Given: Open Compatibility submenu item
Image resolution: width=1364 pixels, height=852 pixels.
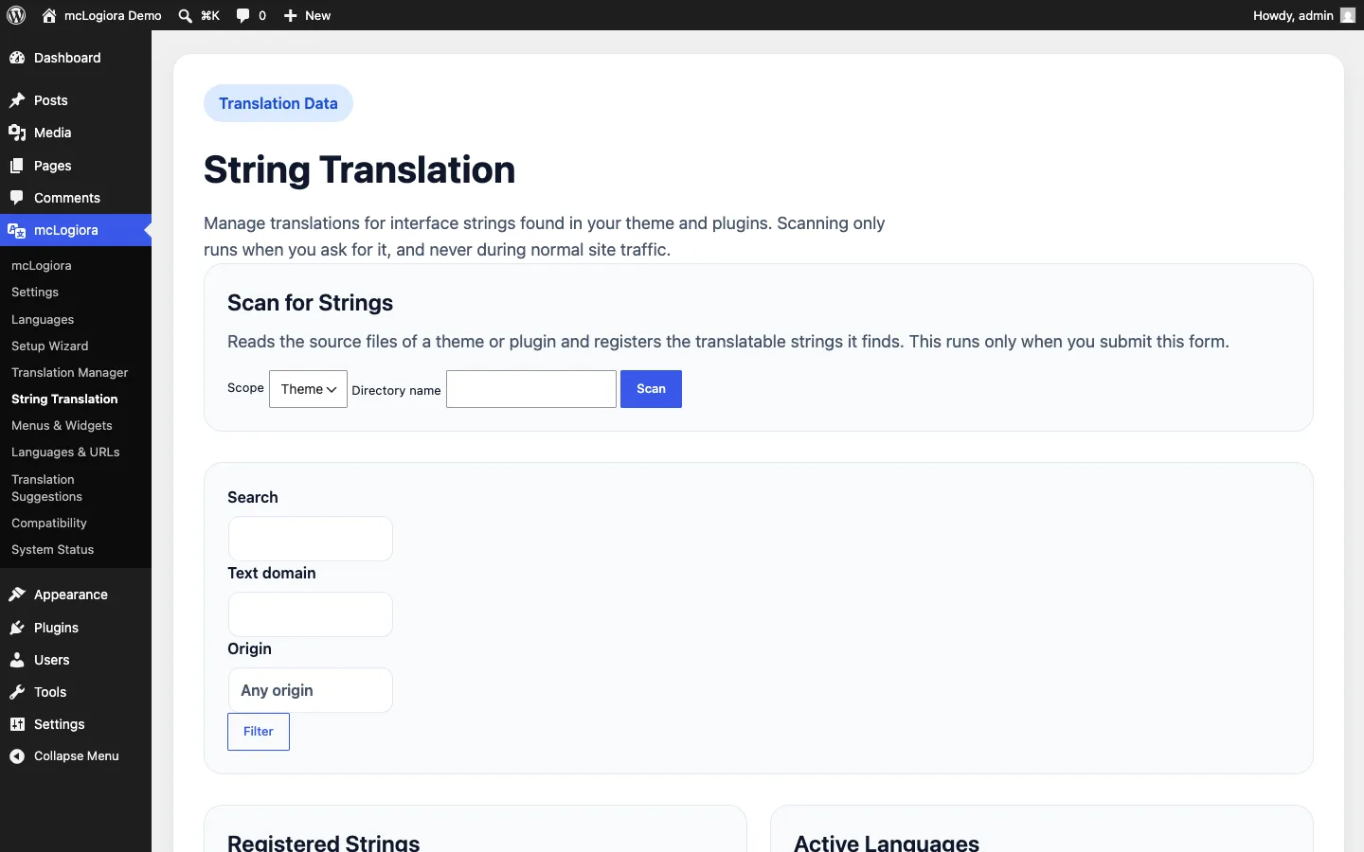Looking at the screenshot, I should (49, 524).
